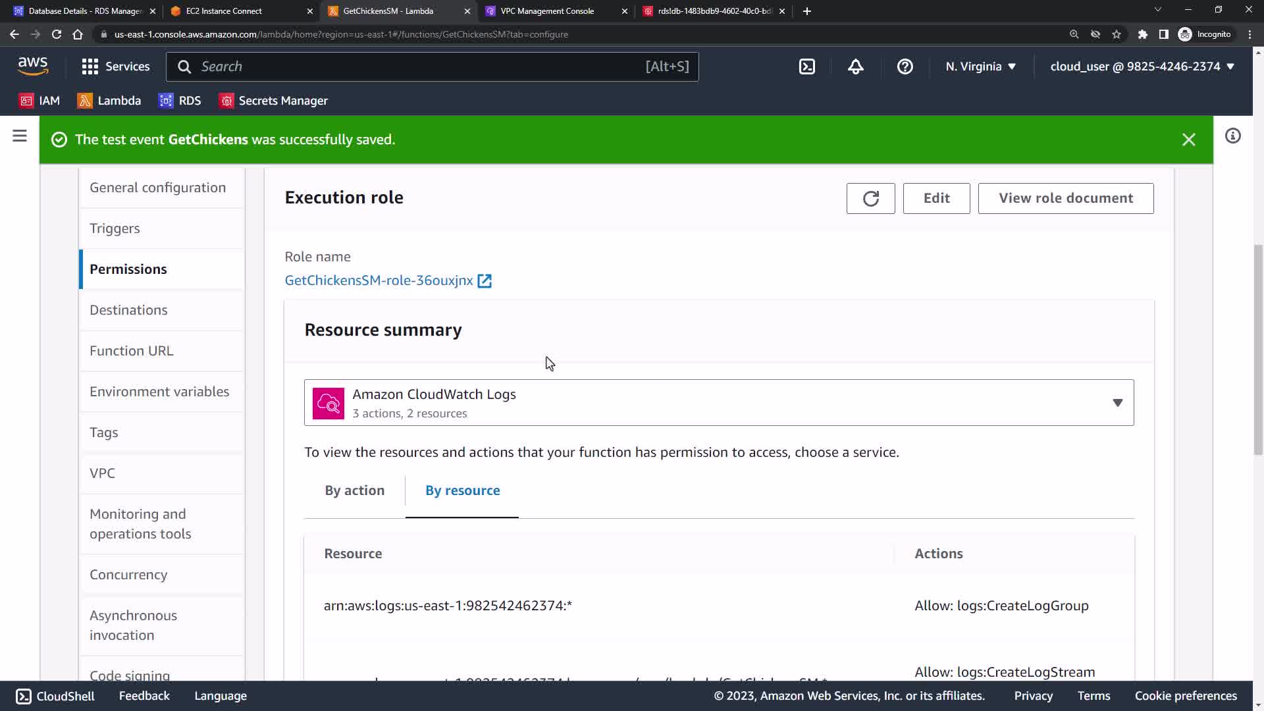The image size is (1264, 711).
Task: Open the info panel icon on right
Action: [1232, 136]
